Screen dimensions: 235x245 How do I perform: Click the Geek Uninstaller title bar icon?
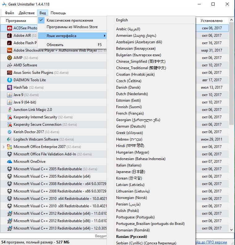(4, 4)
